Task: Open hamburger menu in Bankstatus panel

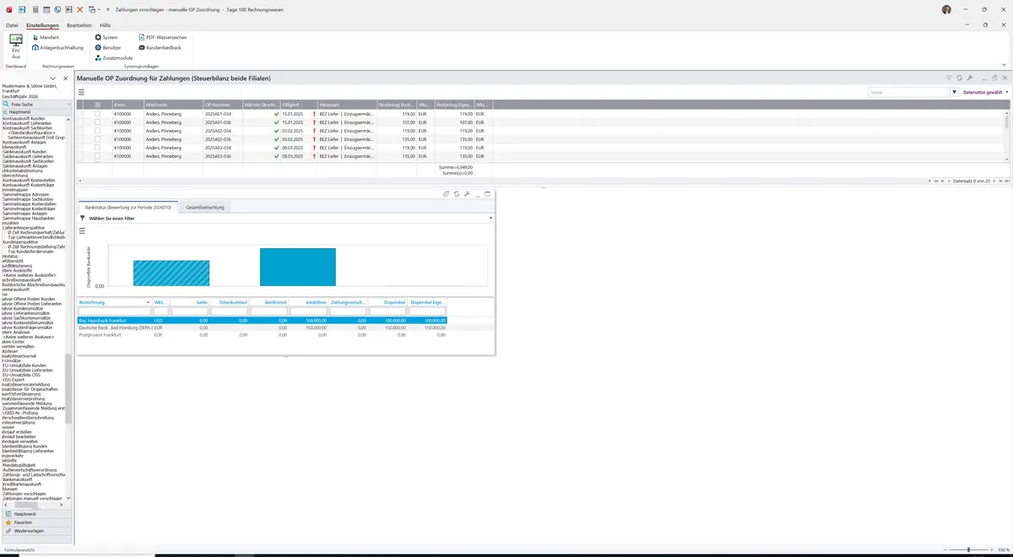Action: (x=82, y=230)
